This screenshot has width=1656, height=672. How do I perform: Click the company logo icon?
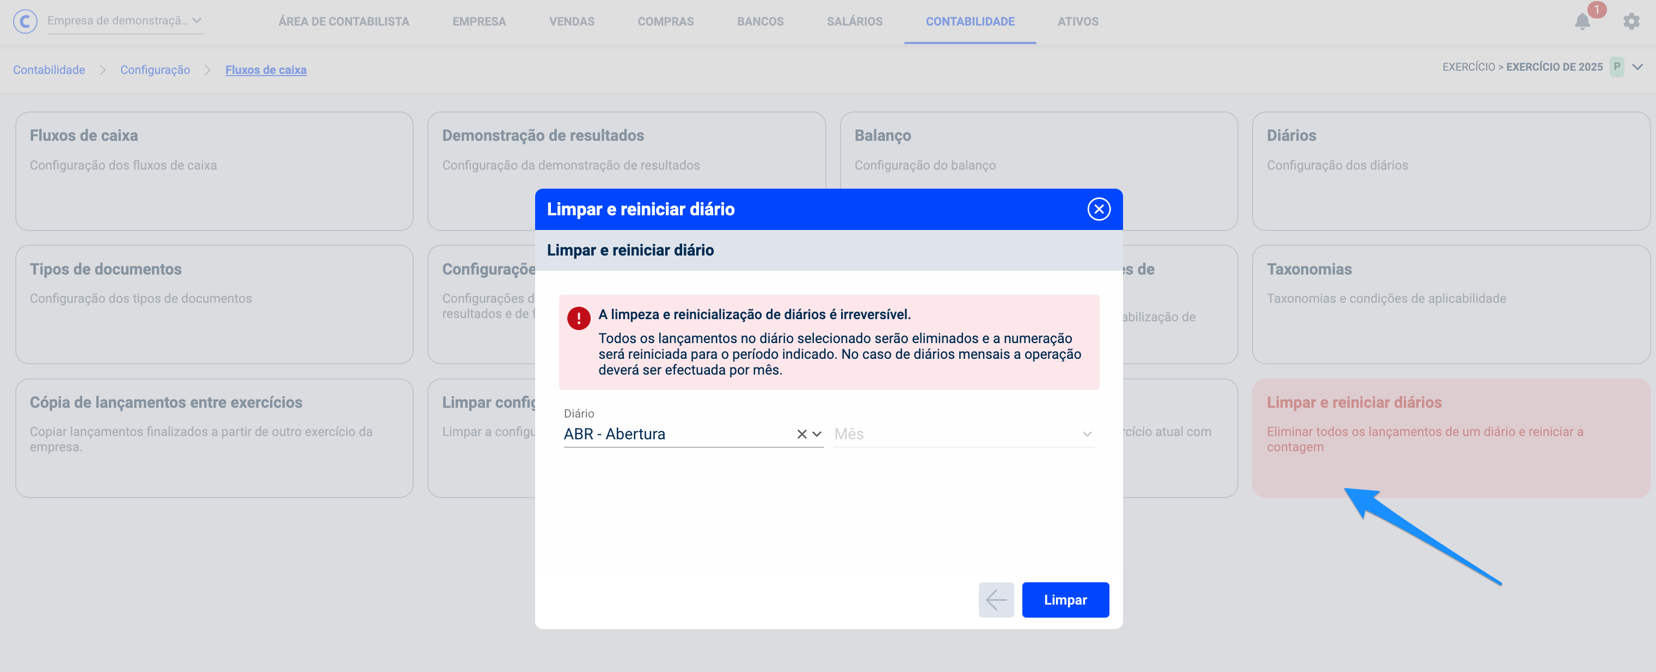24,21
